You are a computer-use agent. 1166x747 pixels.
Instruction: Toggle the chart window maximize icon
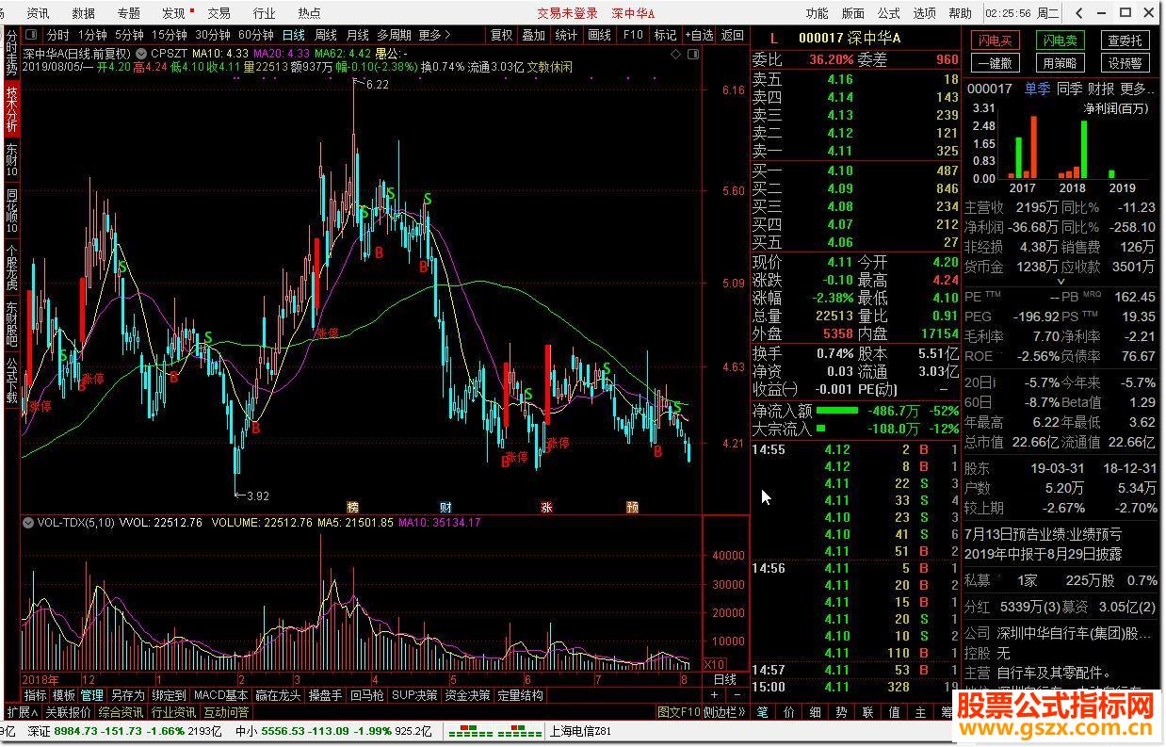pos(692,54)
